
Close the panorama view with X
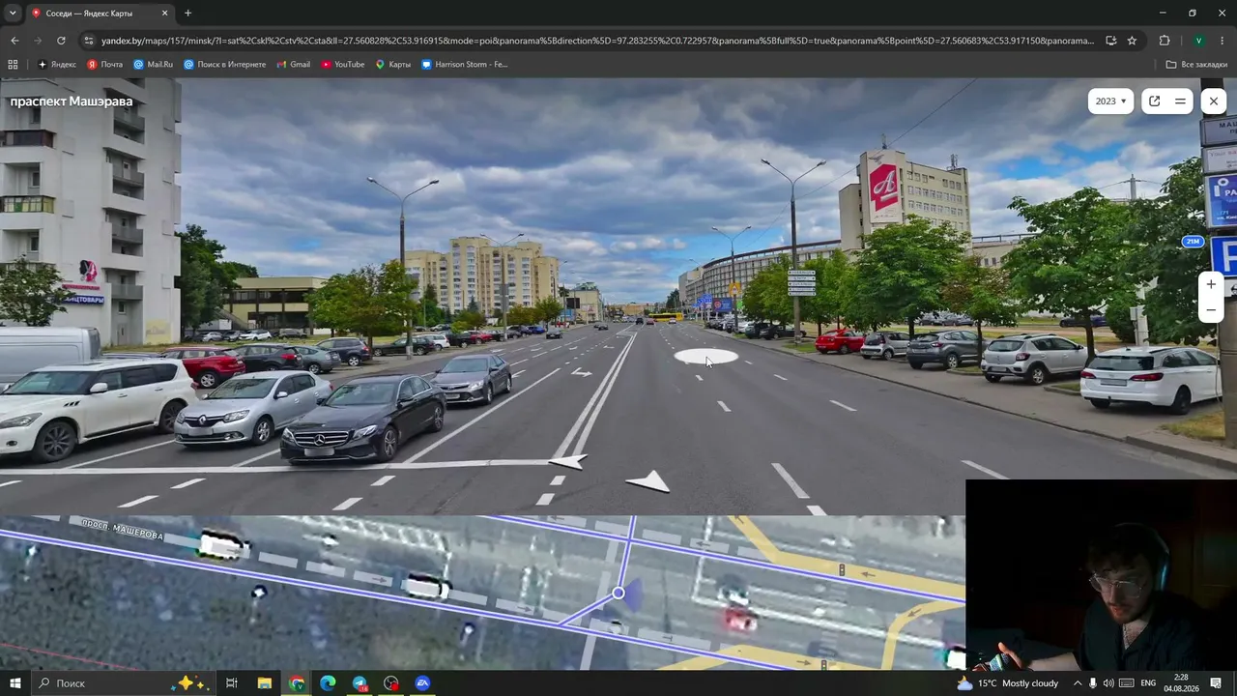(x=1214, y=101)
